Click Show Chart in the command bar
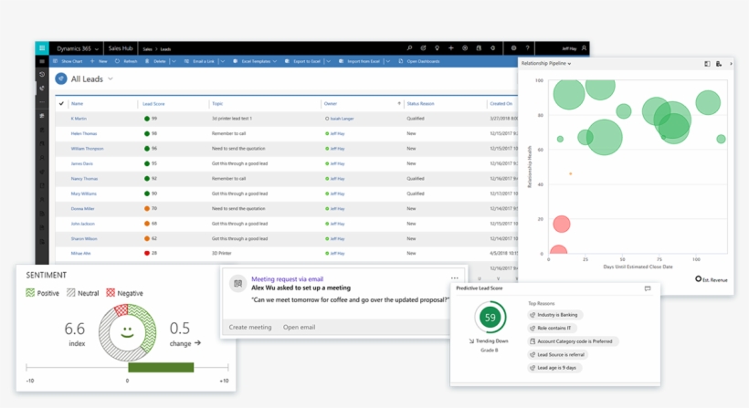The image size is (749, 408). click(68, 61)
